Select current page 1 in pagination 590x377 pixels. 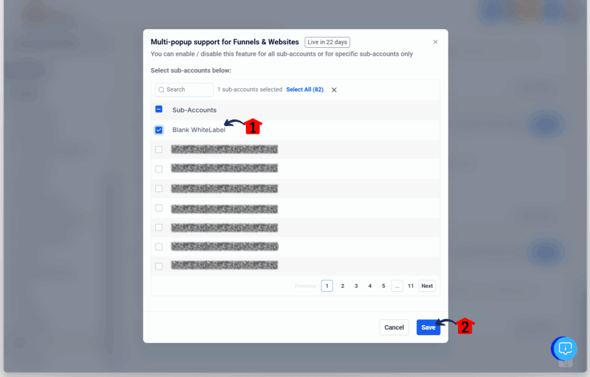coord(327,286)
